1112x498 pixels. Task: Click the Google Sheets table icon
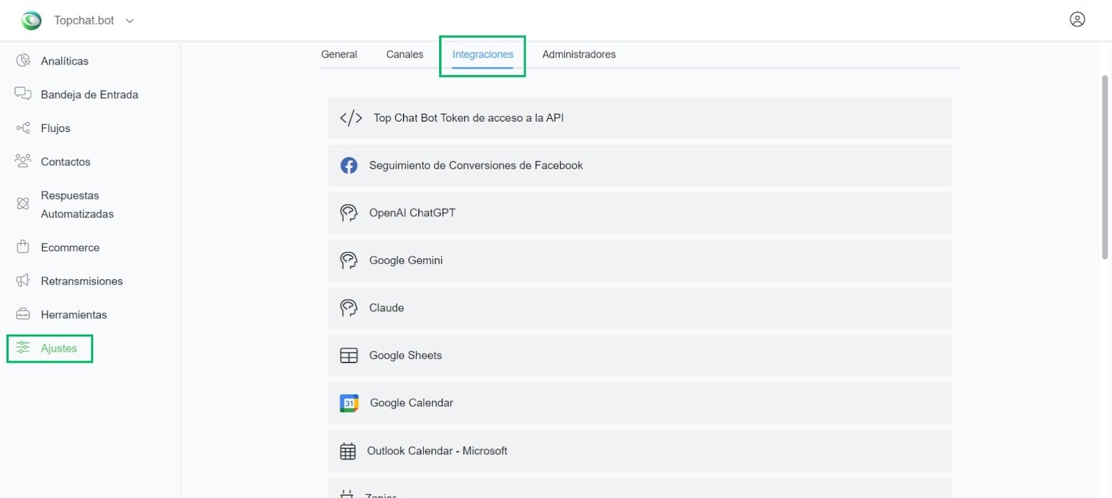(349, 356)
